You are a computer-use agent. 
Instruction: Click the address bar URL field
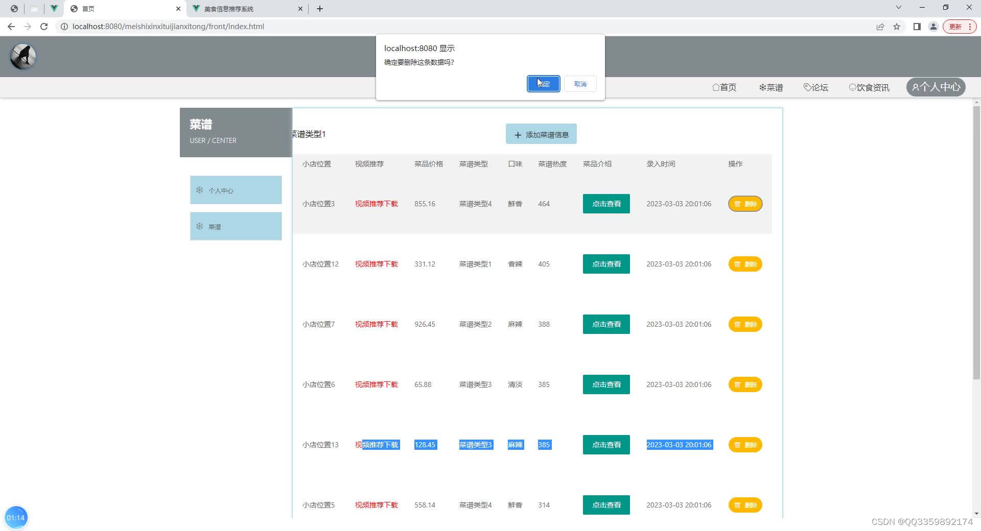click(x=168, y=27)
